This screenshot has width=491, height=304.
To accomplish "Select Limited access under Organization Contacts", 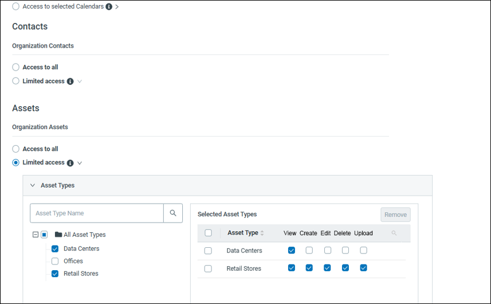I will [x=15, y=81].
